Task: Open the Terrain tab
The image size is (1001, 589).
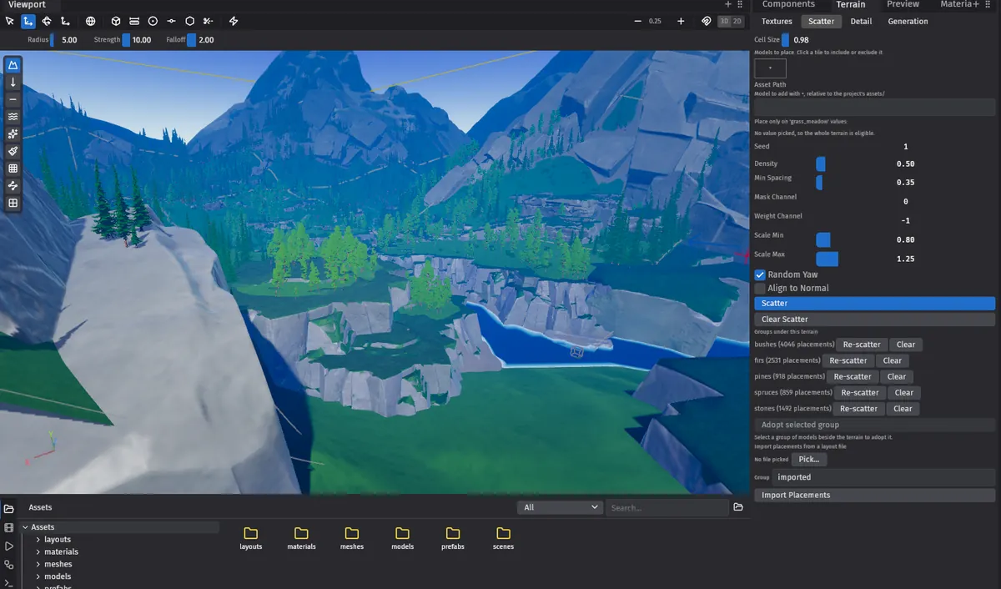Action: [851, 4]
